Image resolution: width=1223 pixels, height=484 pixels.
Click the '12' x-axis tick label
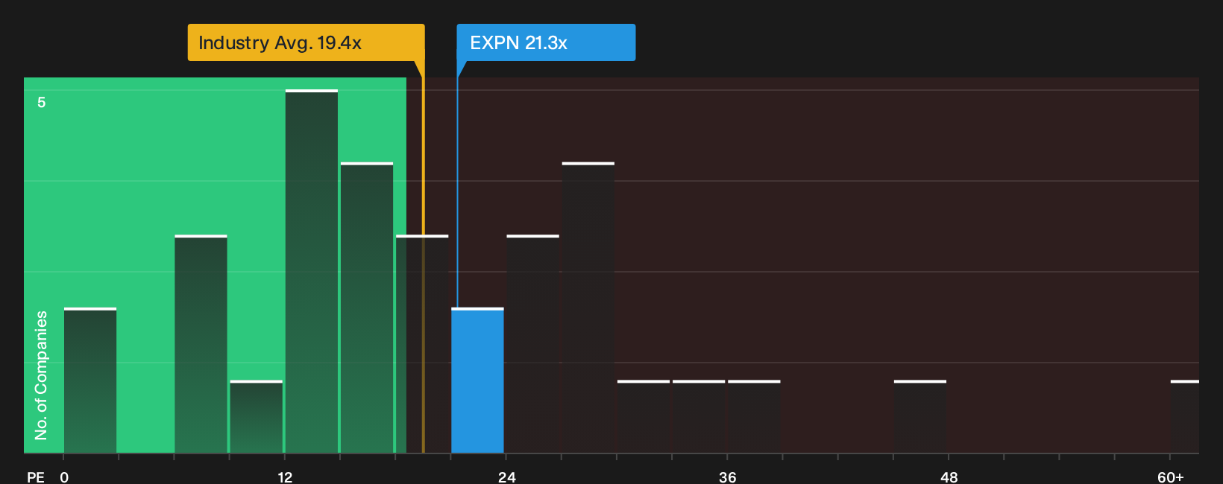(285, 477)
